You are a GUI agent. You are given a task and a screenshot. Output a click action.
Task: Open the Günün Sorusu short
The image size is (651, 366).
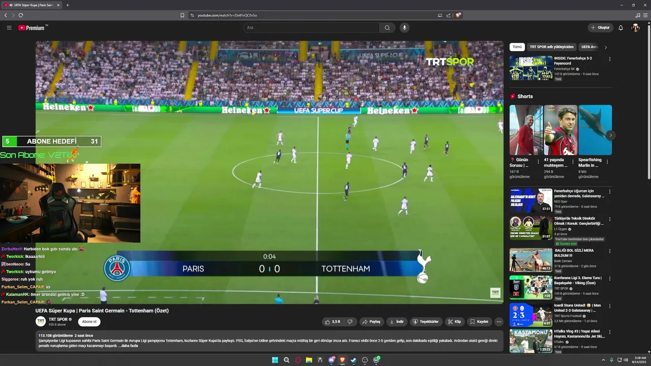[x=526, y=130]
